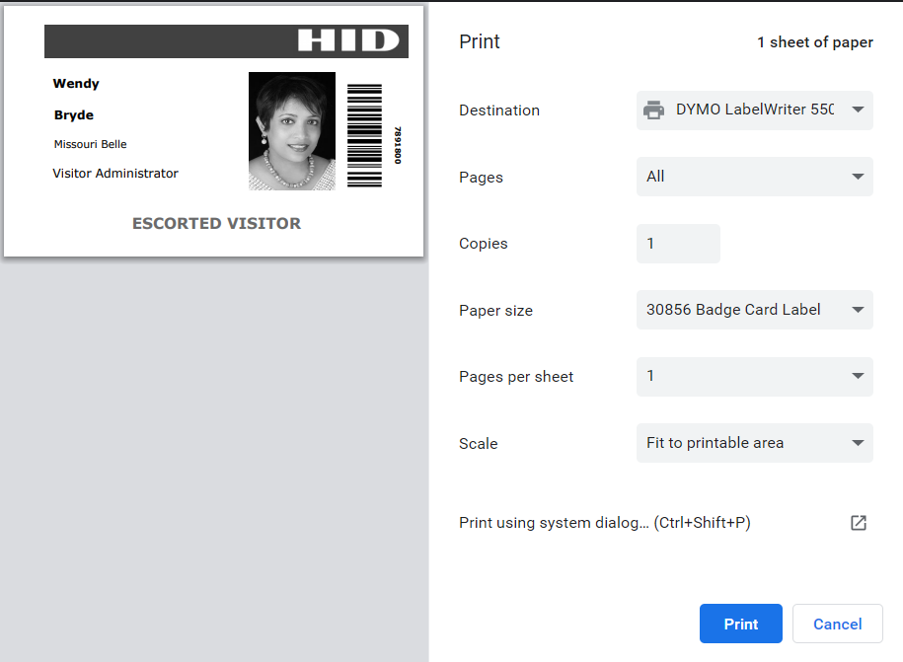Click the last name Bryde on badge
Image resolution: width=903 pixels, height=662 pixels.
(x=74, y=115)
